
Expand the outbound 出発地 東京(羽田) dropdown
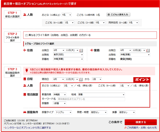(68, 55)
